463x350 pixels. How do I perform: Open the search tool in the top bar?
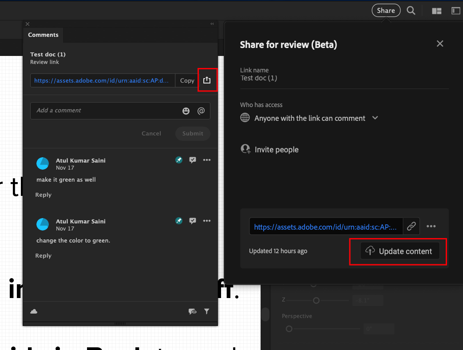411,10
